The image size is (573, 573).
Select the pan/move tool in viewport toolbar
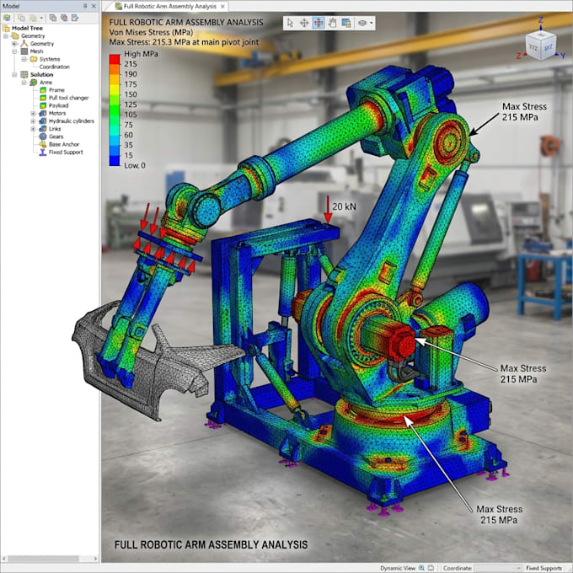[x=304, y=23]
